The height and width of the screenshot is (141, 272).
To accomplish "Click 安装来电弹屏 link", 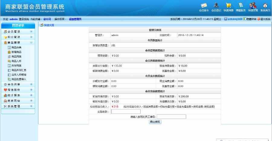I will tap(235, 19).
